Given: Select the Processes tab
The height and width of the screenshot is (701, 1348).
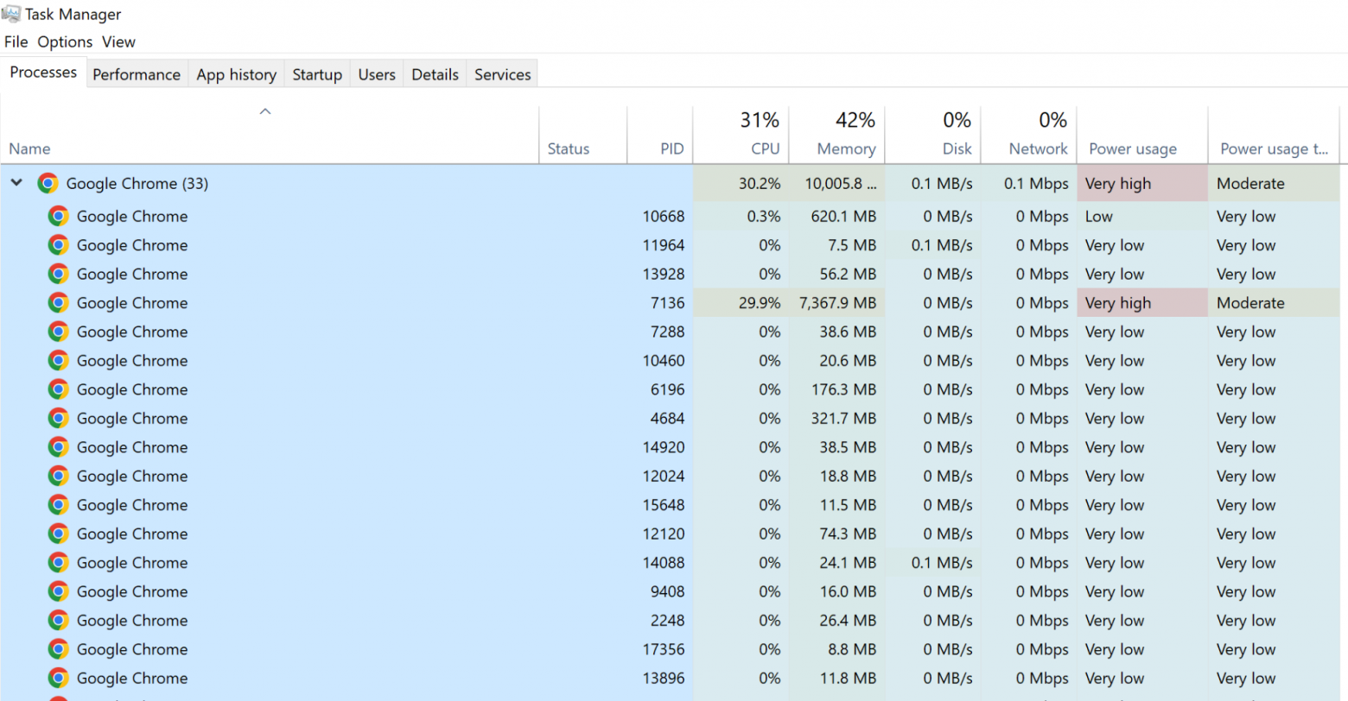Looking at the screenshot, I should [43, 73].
